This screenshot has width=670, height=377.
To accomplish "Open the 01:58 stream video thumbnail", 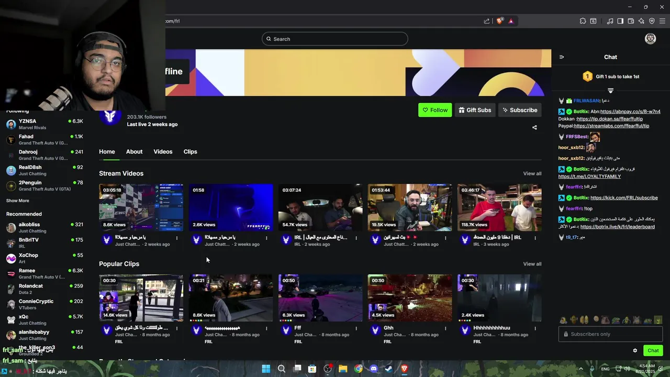I will pos(231,207).
